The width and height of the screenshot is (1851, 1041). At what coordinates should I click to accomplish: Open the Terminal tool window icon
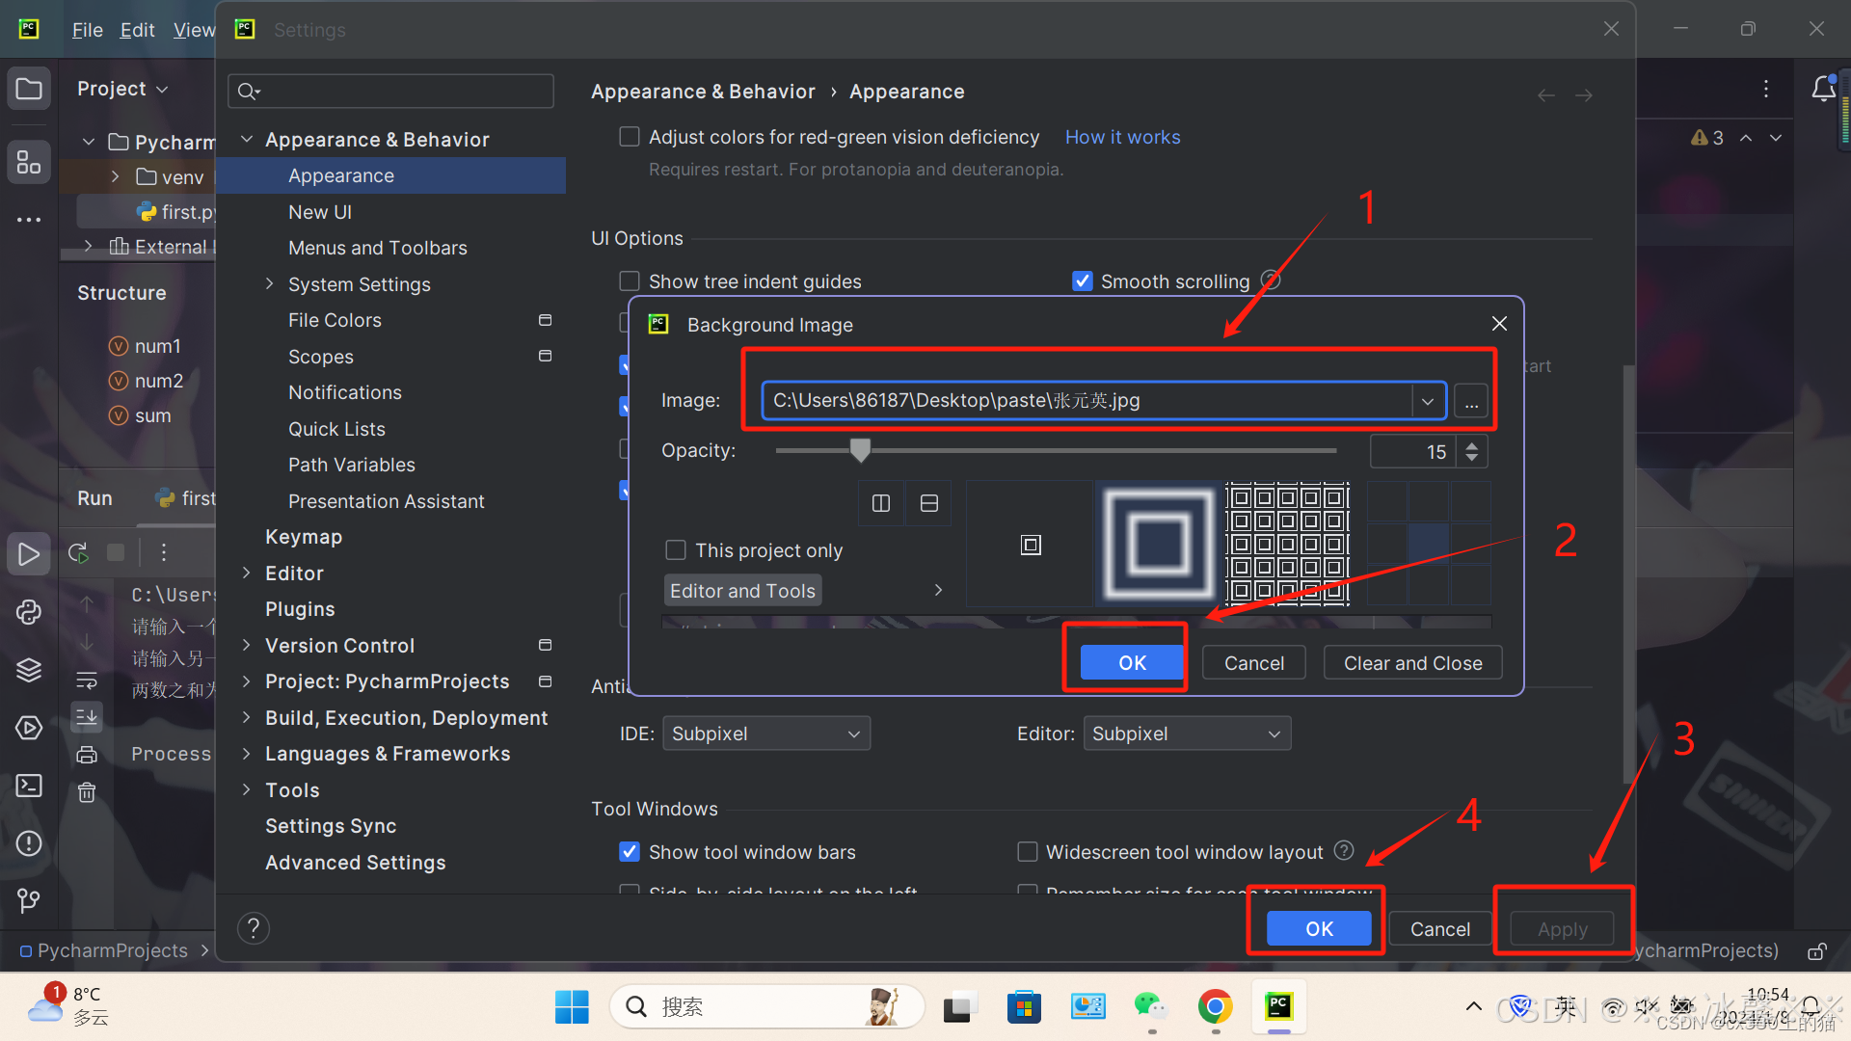[29, 786]
